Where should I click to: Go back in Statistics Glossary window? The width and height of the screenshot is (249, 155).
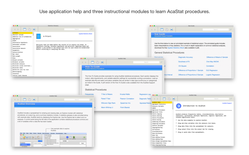pyautogui.click(x=15, y=29)
